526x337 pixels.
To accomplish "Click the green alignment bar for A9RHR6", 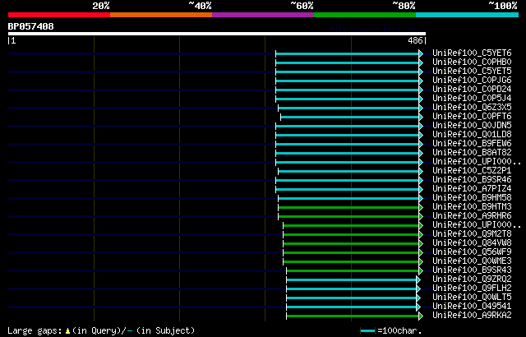I will tap(348, 217).
